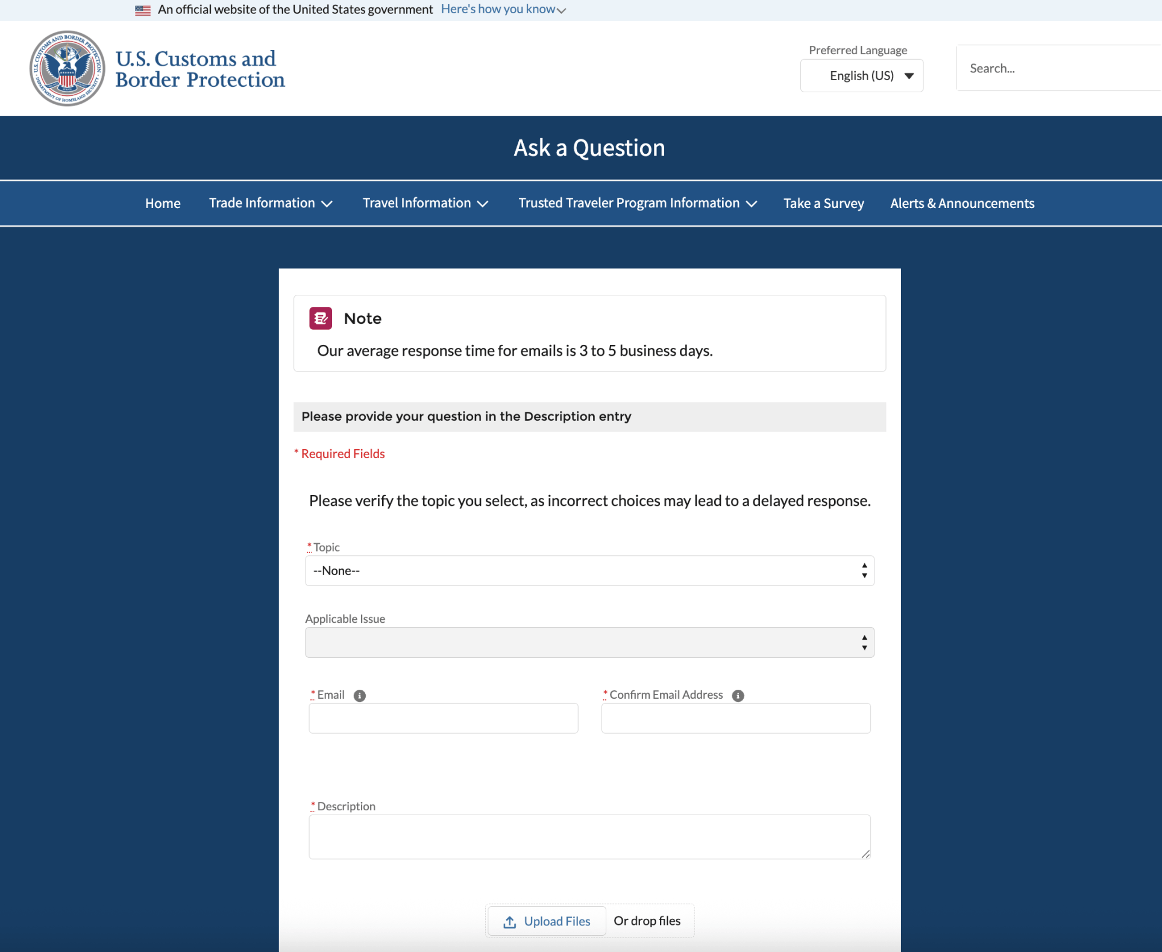
Task: Click the stepper arrows on the Topic selector
Action: coord(864,570)
